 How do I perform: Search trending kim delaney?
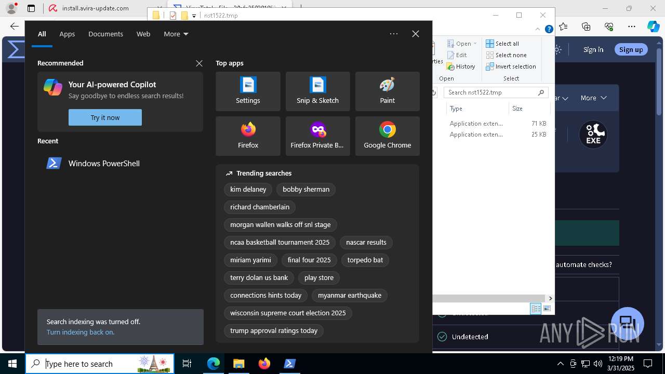[248, 189]
